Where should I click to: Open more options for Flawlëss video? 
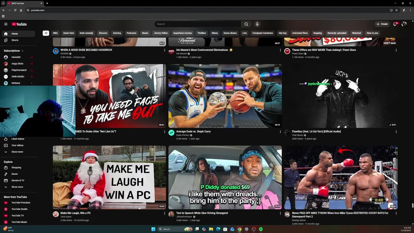point(396,132)
